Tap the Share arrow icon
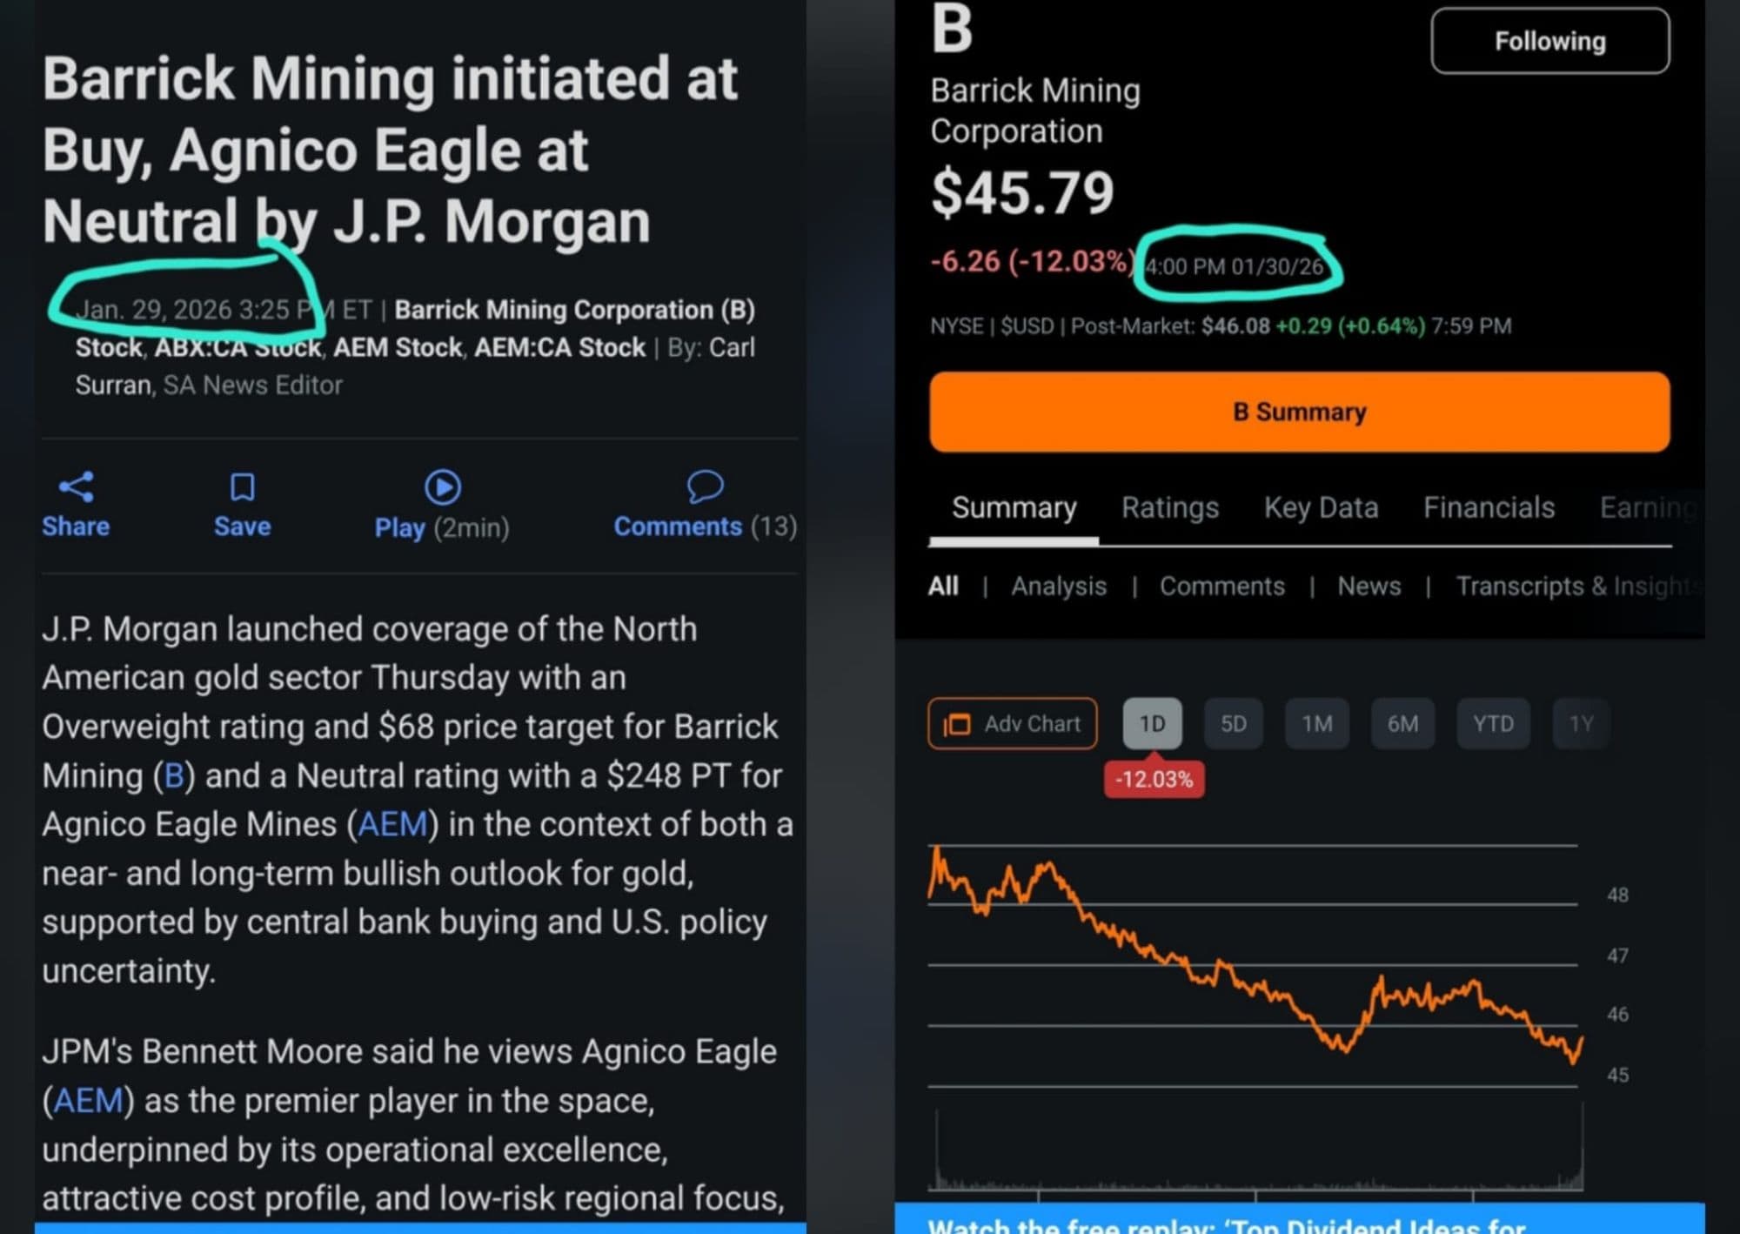Screen dimensions: 1740x1234 pyautogui.click(x=76, y=486)
